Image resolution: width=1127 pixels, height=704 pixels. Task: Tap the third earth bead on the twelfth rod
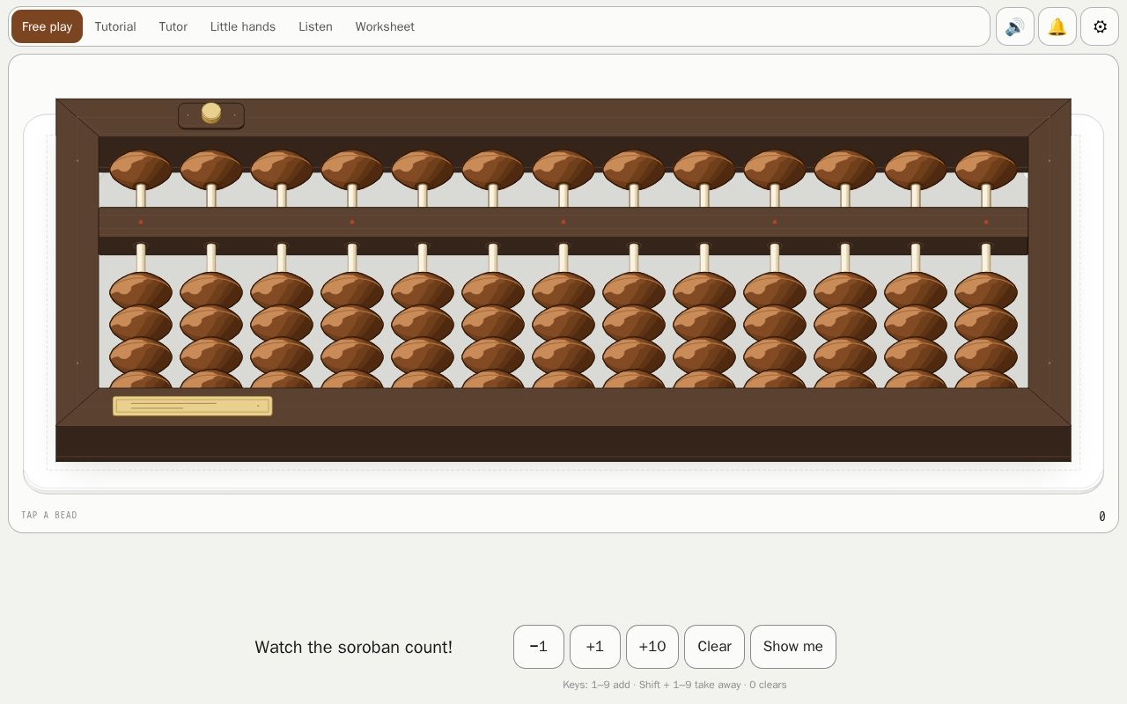916,356
